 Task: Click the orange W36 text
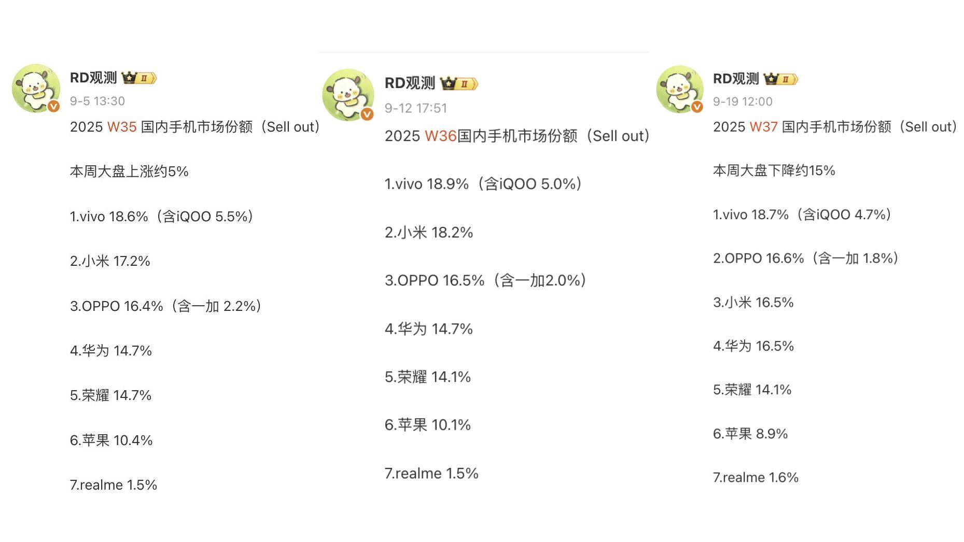point(440,136)
